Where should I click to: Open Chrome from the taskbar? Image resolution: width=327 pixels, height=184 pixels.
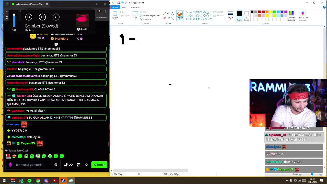[x=38, y=181]
